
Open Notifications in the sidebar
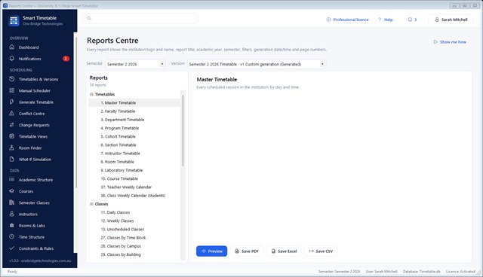pos(38,59)
